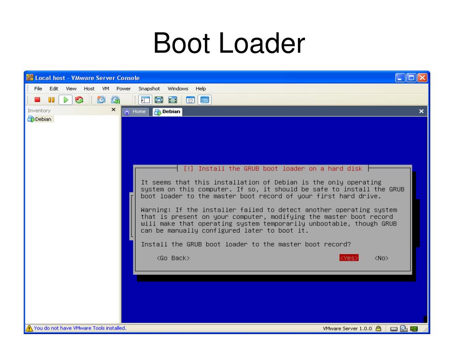Open the Power menu

(x=123, y=89)
